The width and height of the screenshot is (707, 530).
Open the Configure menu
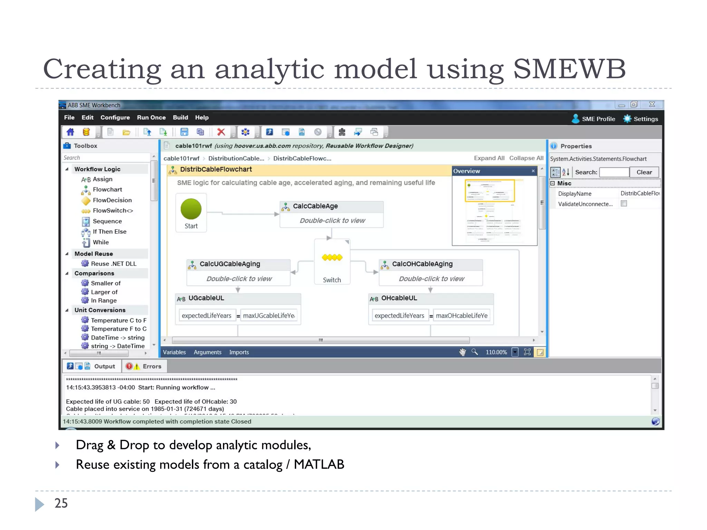tap(115, 117)
